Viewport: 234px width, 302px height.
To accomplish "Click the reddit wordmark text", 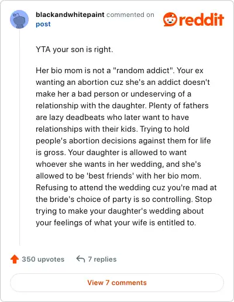I will click(x=201, y=19).
